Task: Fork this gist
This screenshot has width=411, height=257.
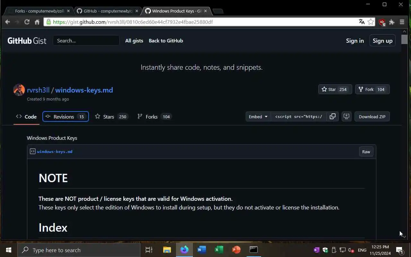Action: point(372,89)
